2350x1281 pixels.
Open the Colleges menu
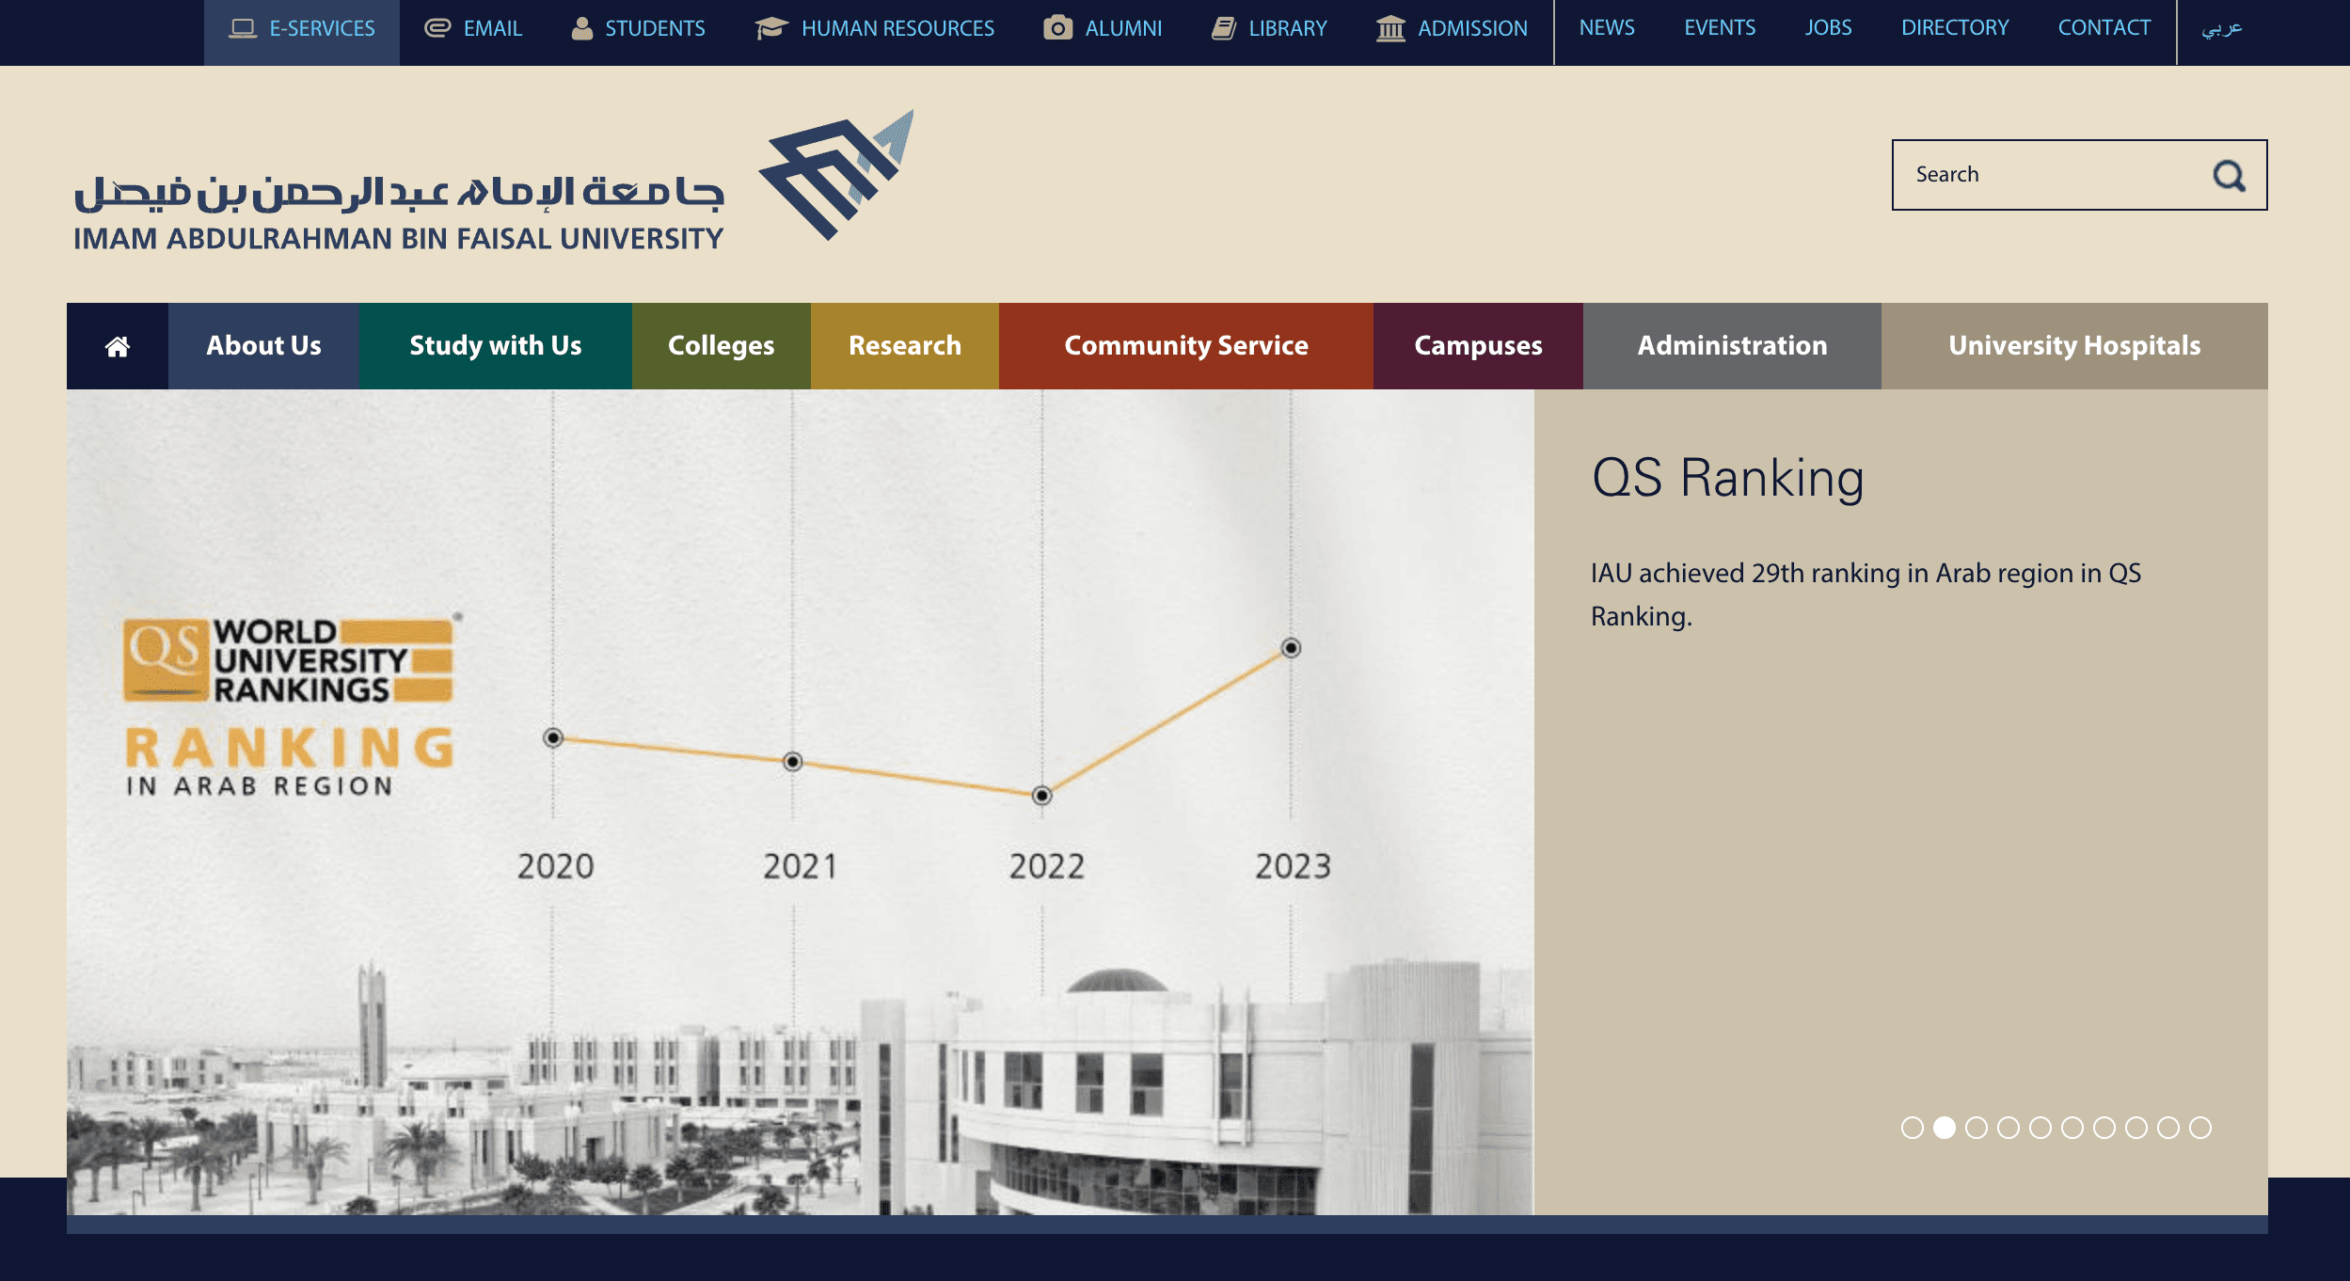click(721, 346)
